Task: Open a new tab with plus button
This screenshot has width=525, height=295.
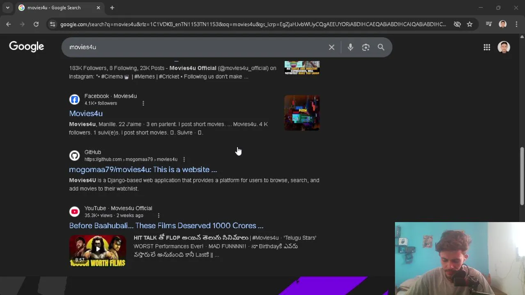Action: pos(112,8)
